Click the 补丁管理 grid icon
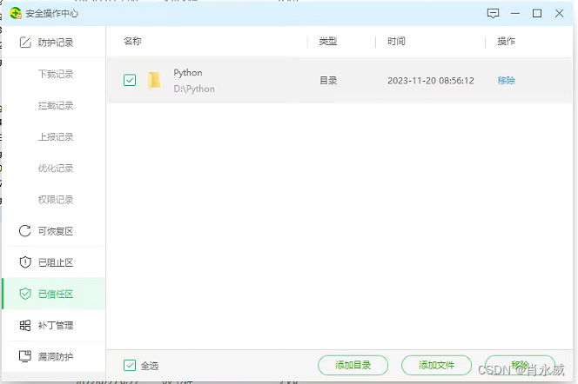 tap(24, 325)
